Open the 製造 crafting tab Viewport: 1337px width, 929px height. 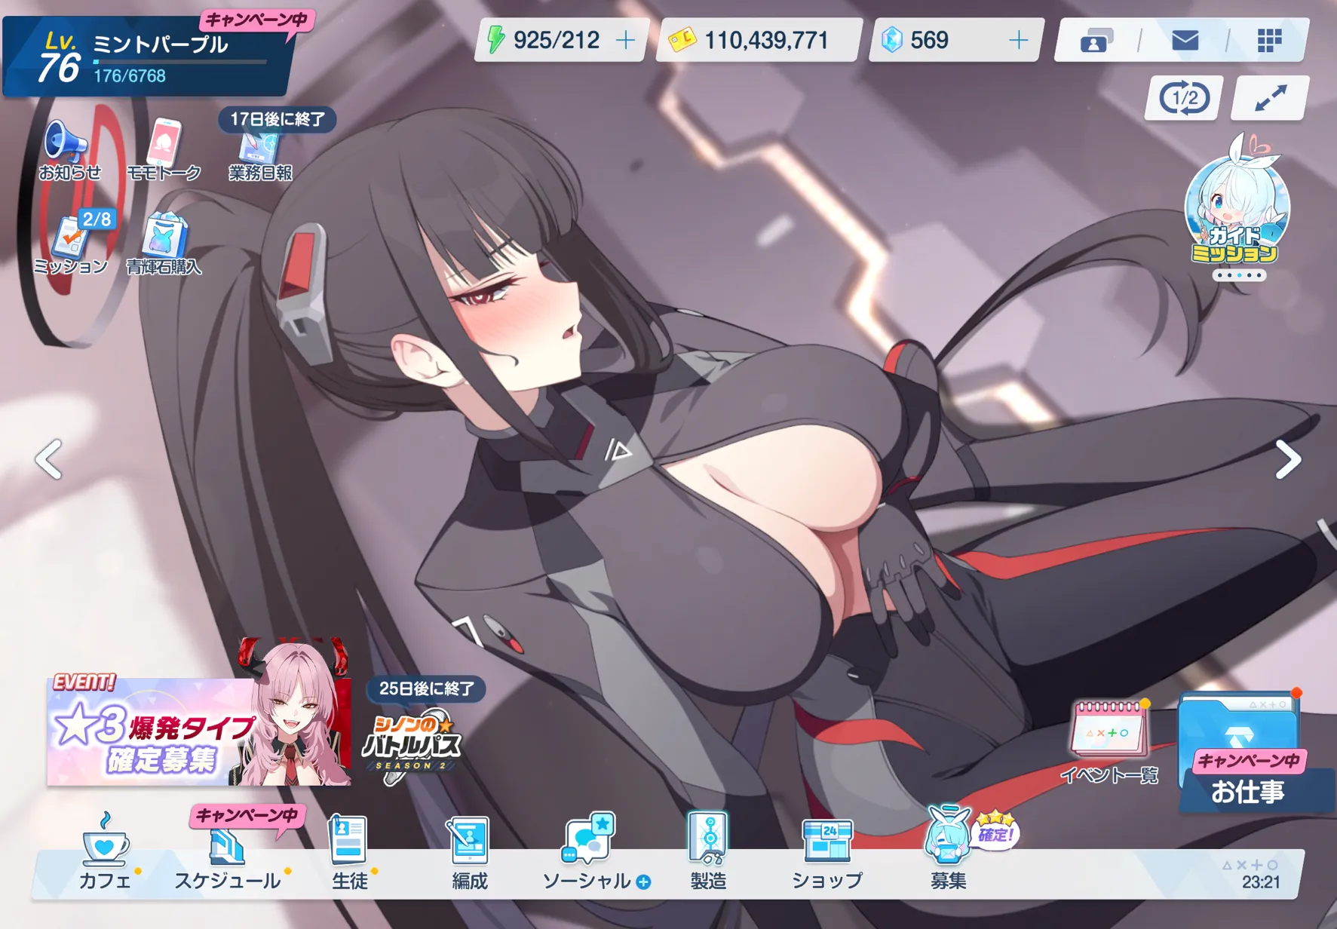pos(708,852)
